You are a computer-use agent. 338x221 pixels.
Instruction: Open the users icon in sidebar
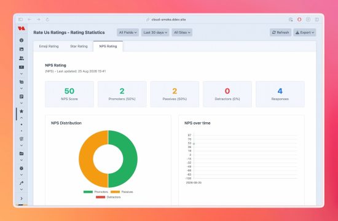coord(22,58)
